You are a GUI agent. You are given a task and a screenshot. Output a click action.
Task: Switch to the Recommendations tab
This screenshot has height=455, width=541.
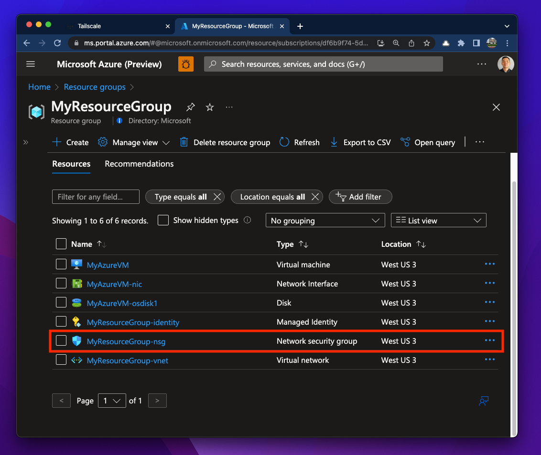(139, 164)
